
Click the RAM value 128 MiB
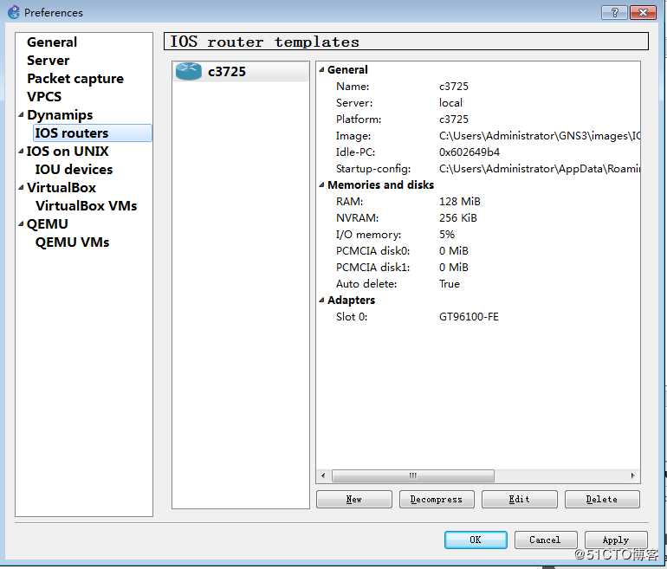pos(459,202)
